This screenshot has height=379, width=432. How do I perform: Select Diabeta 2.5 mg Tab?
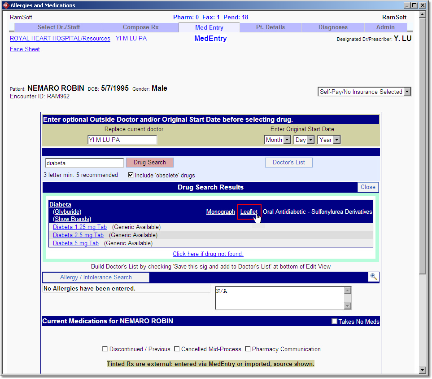[78, 235]
